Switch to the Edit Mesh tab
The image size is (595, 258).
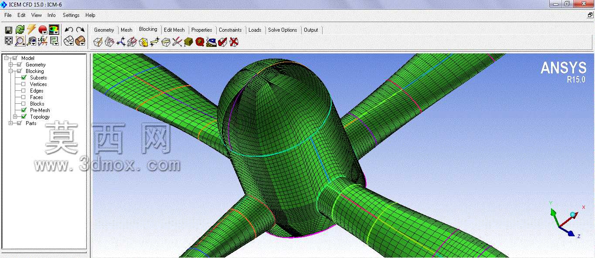coord(174,30)
